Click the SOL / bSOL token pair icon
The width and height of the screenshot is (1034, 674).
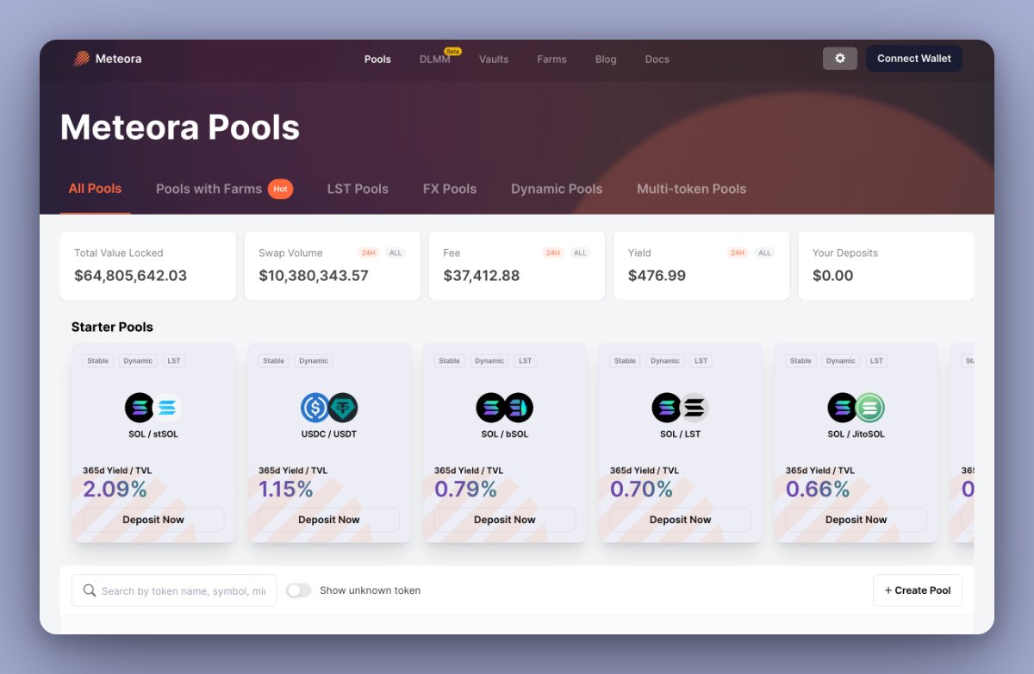coord(505,408)
